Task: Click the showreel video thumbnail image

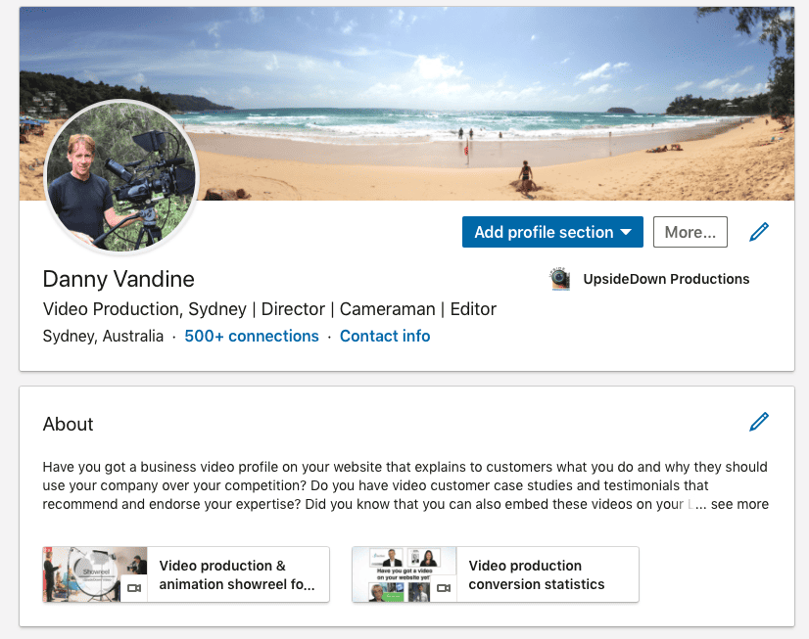Action: click(95, 574)
